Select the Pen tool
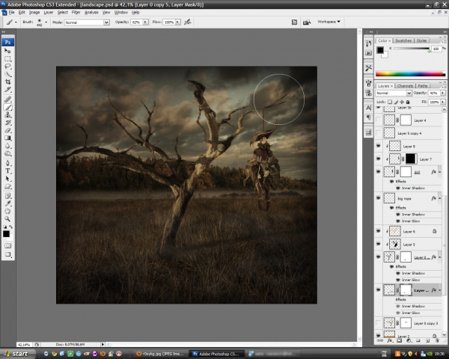This screenshot has width=449, height=359. (7, 164)
